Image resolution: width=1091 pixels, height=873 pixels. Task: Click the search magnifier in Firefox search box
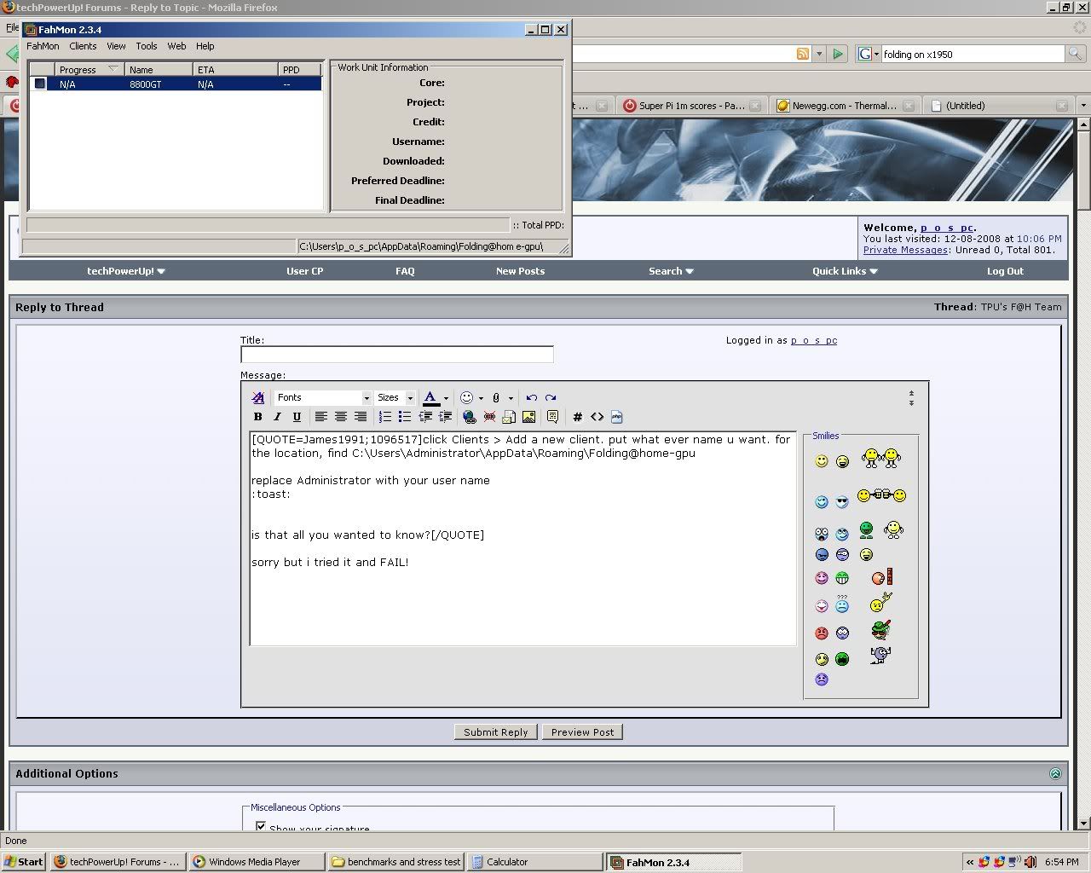click(1076, 54)
